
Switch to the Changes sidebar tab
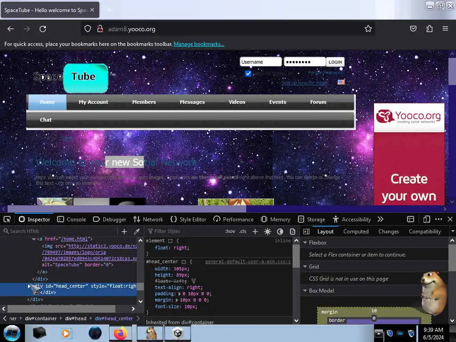[x=388, y=232]
